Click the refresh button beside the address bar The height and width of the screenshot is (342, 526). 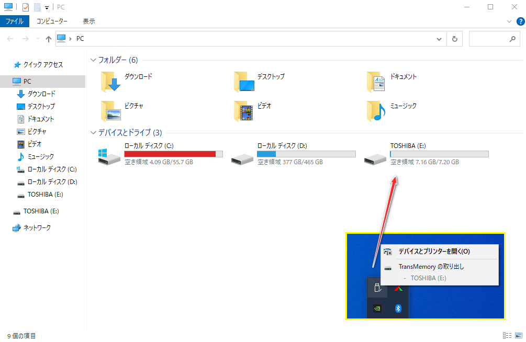[x=454, y=38]
